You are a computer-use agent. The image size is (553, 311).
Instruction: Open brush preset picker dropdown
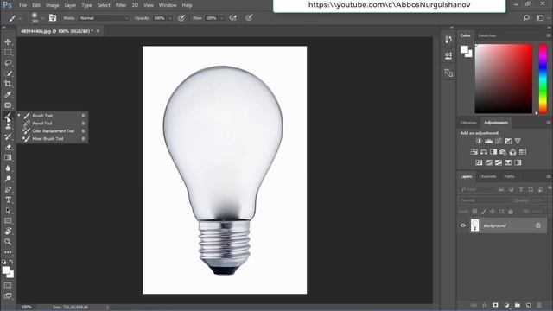42,18
